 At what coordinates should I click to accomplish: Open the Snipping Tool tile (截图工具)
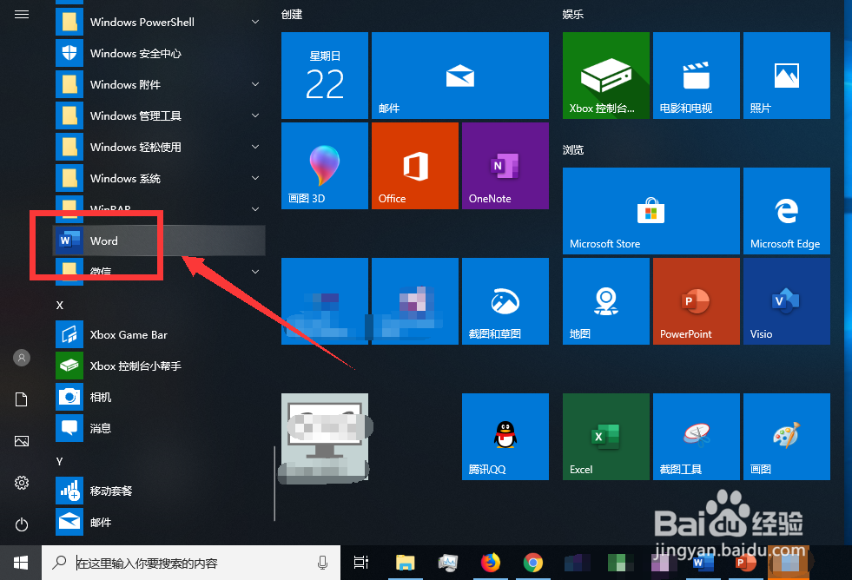[x=696, y=437]
